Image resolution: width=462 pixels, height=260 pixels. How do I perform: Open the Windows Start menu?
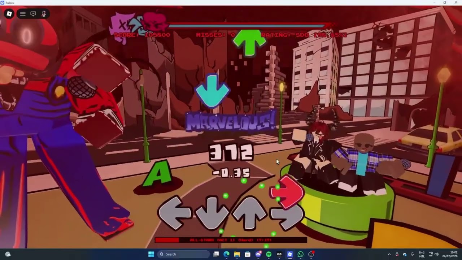point(151,254)
